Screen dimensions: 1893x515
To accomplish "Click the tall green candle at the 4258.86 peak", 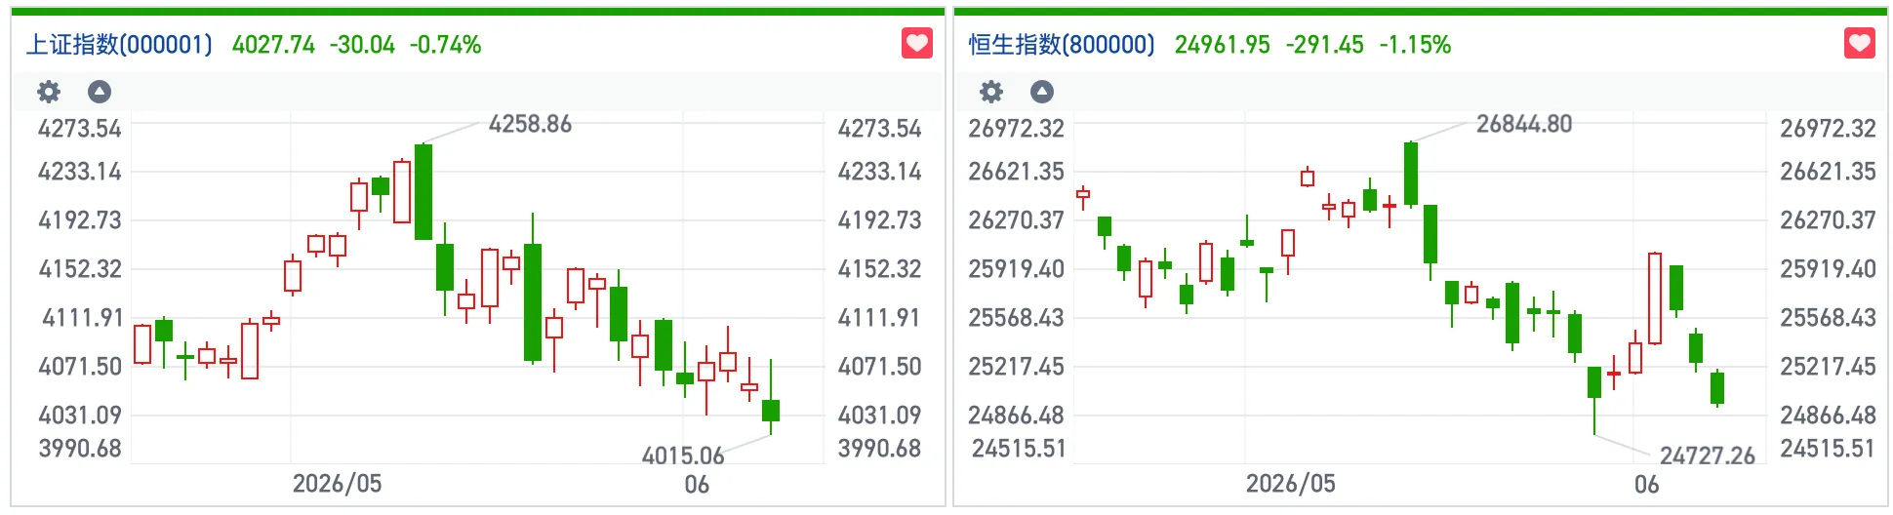I will click(x=423, y=192).
